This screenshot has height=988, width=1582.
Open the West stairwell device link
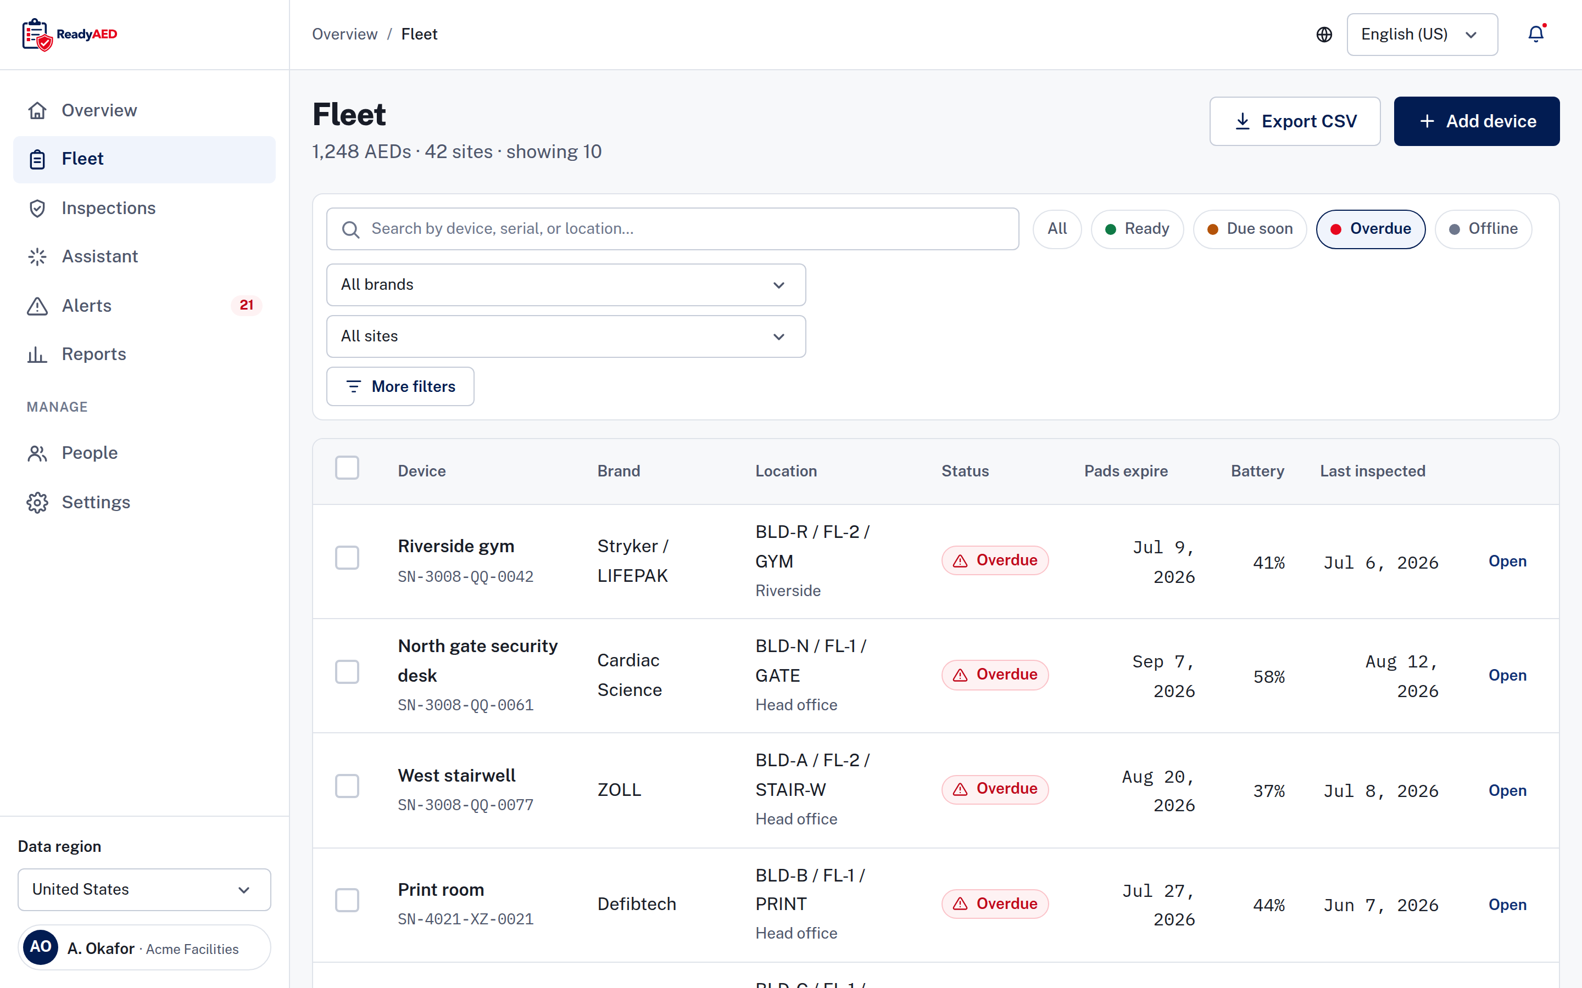coord(1507,790)
